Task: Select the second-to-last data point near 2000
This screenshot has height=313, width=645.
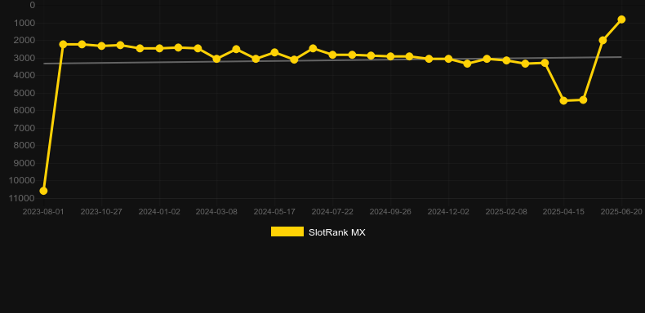Action: tap(603, 40)
